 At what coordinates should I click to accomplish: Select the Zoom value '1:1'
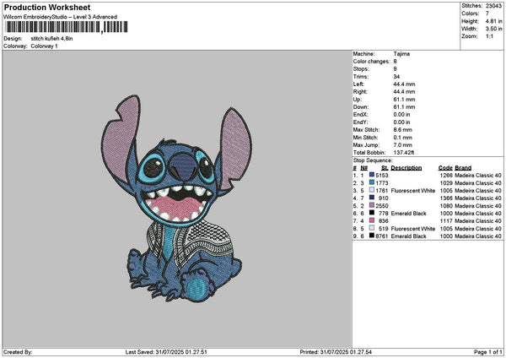click(x=489, y=36)
